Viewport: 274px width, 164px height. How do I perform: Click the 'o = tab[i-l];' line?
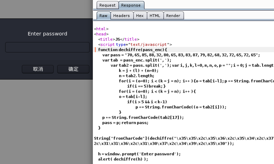click(x=133, y=97)
